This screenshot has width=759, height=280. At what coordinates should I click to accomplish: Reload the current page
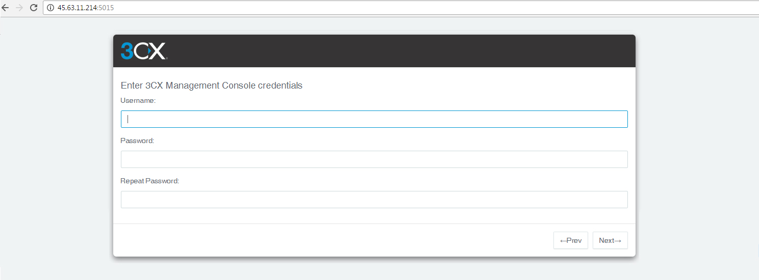point(34,8)
